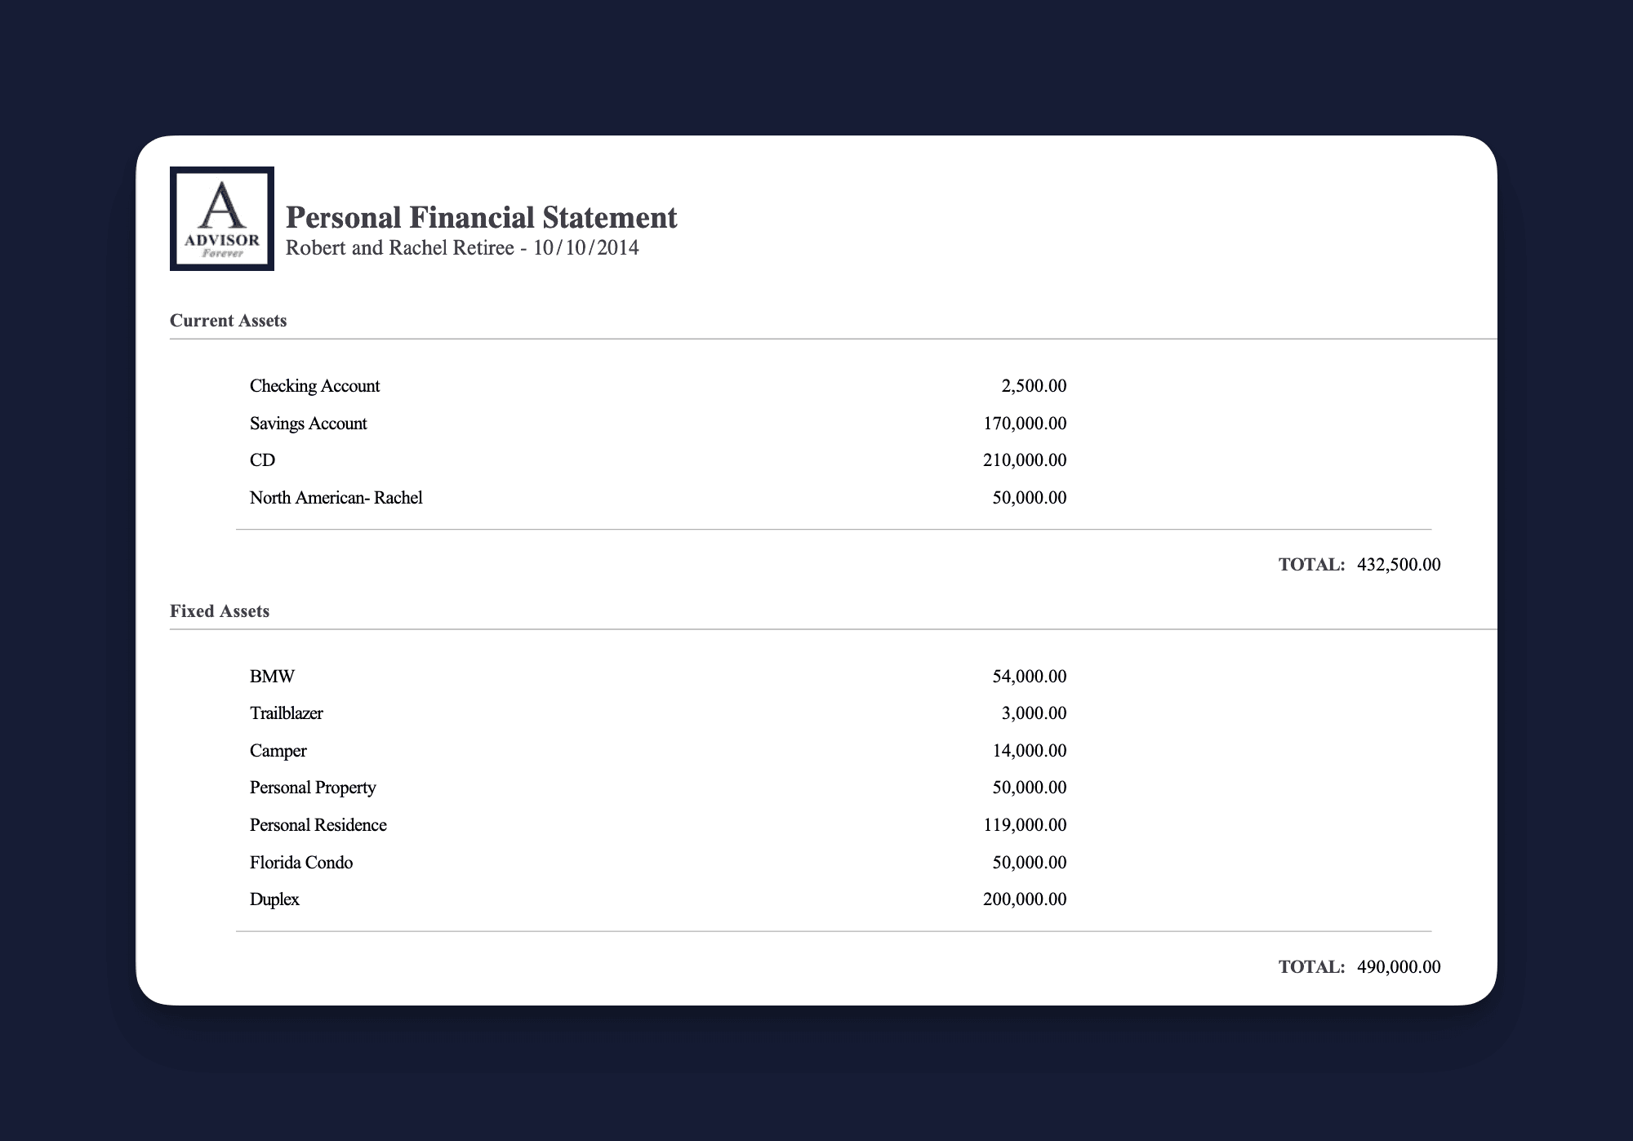Screen dimensions: 1633x1141
Task: Click the Savings Account row
Action: (308, 423)
